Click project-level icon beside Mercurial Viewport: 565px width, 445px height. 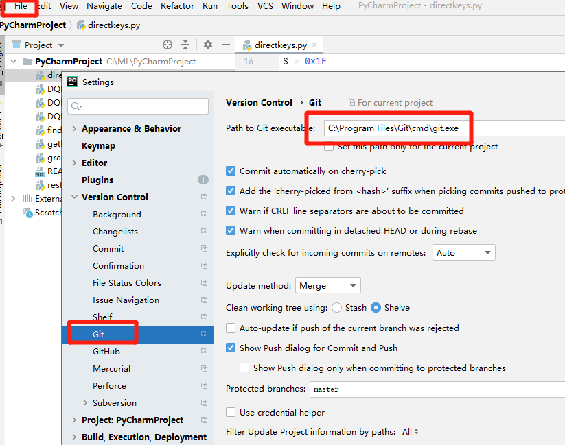[x=205, y=368]
